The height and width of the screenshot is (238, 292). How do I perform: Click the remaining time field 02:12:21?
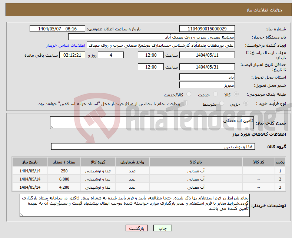point(72,55)
